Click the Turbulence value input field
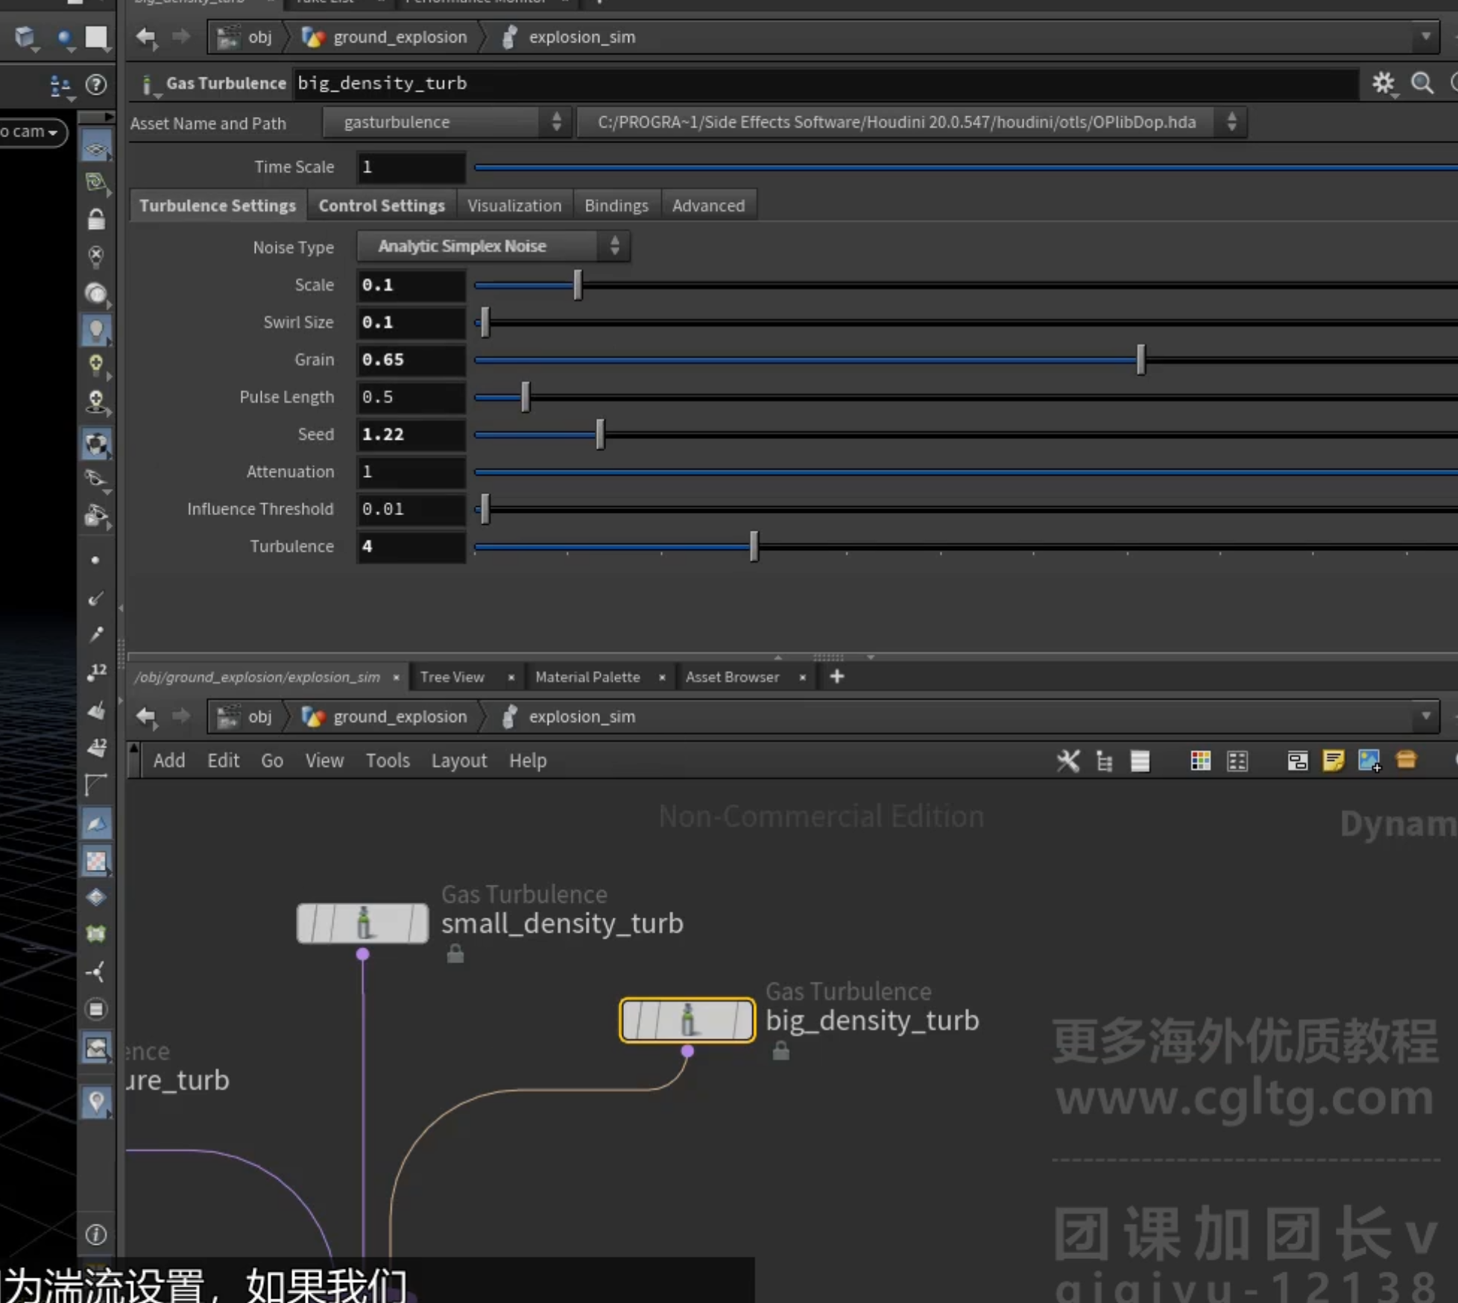This screenshot has width=1458, height=1303. coord(411,546)
